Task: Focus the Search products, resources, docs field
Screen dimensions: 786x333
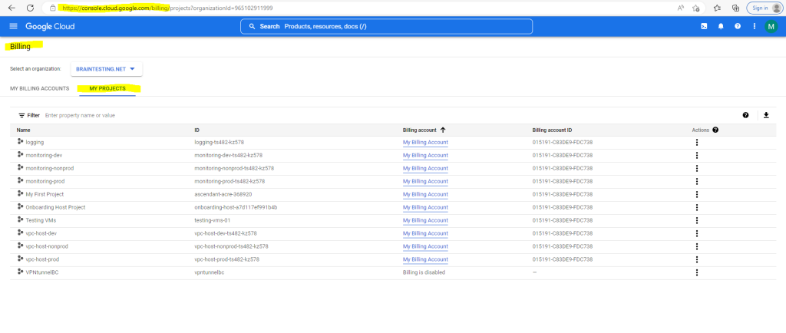Action: 387,27
